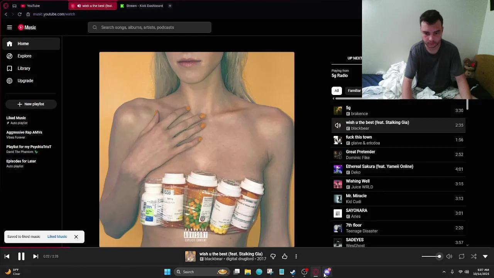The height and width of the screenshot is (278, 494).
Task: Click the large album artwork
Action: [197, 149]
